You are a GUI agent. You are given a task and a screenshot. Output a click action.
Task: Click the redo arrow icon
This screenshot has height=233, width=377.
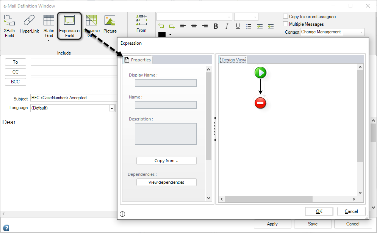[172, 26]
